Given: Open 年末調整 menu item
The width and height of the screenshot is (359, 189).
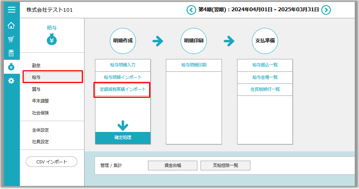Looking at the screenshot, I should [x=40, y=101].
